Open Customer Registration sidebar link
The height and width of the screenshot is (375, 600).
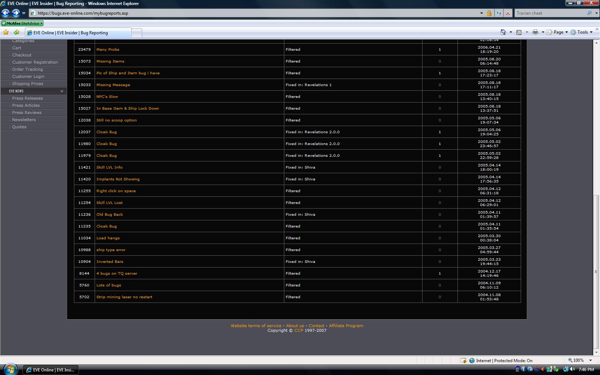[35, 62]
